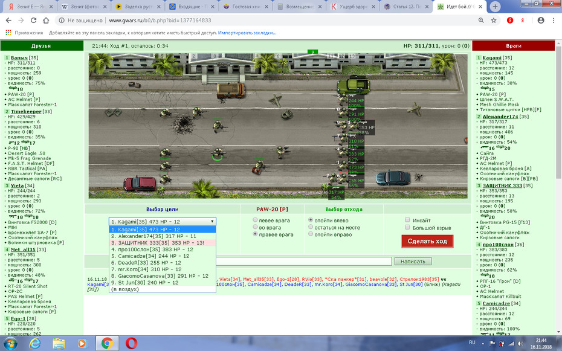Click the selected soldier with green ring
This screenshot has width=562, height=351.
(x=218, y=154)
